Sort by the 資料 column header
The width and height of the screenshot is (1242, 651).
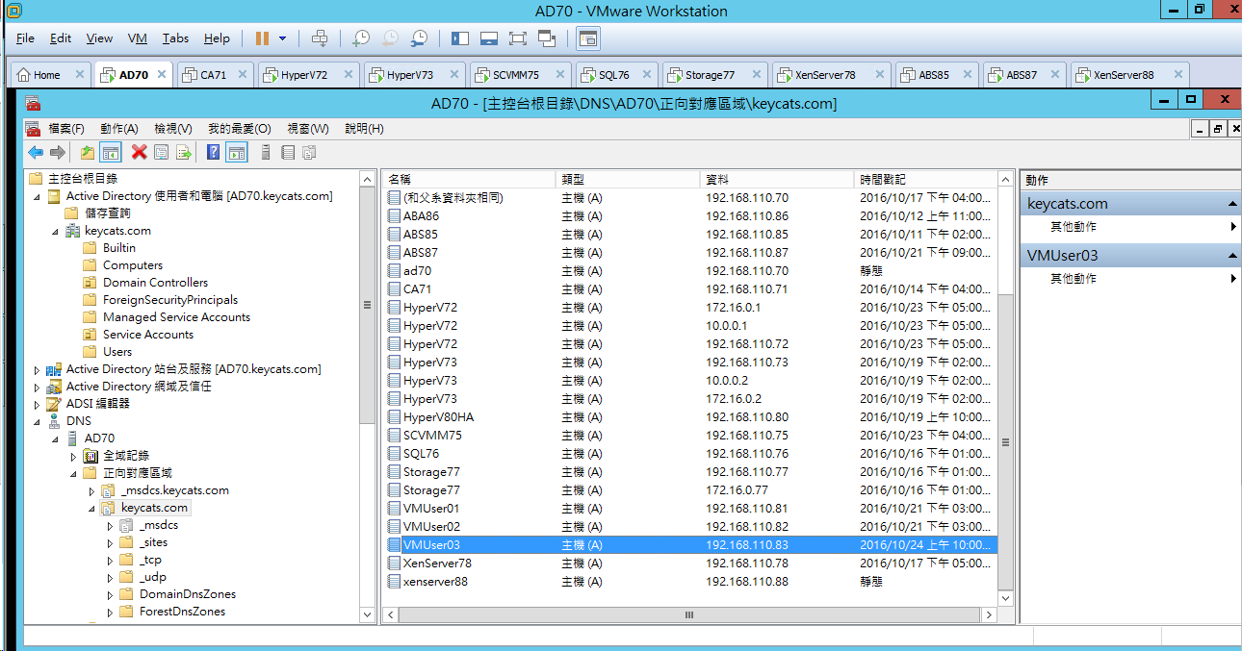[x=777, y=179]
